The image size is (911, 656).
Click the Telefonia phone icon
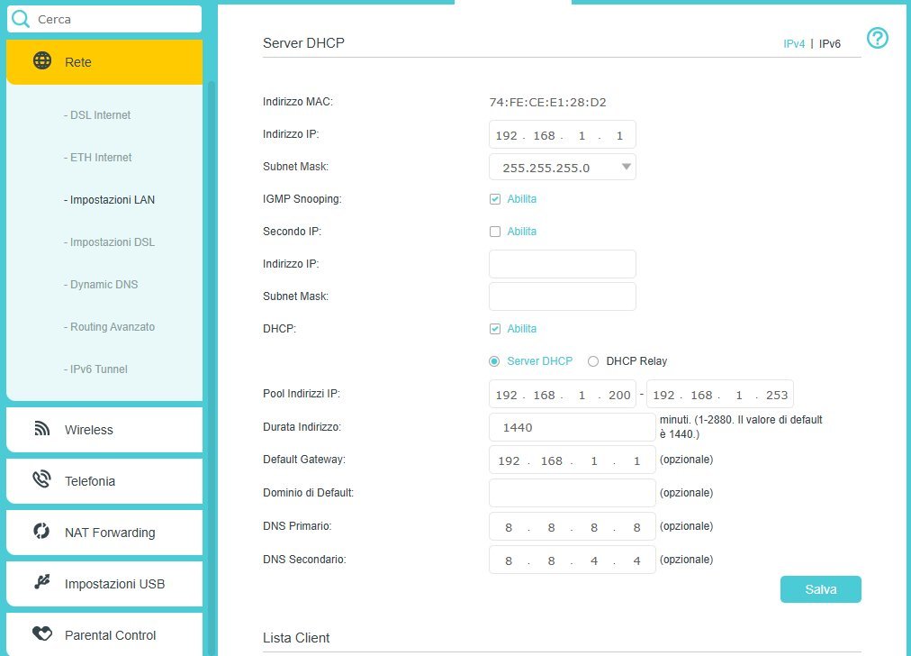click(42, 480)
